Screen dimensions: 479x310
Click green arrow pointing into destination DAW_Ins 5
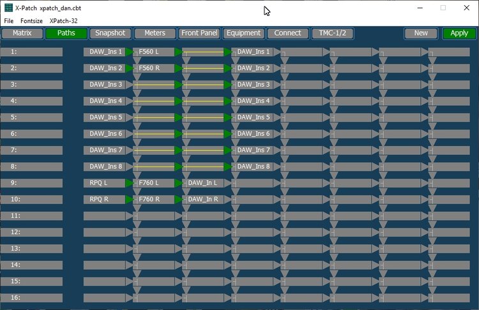(x=227, y=117)
